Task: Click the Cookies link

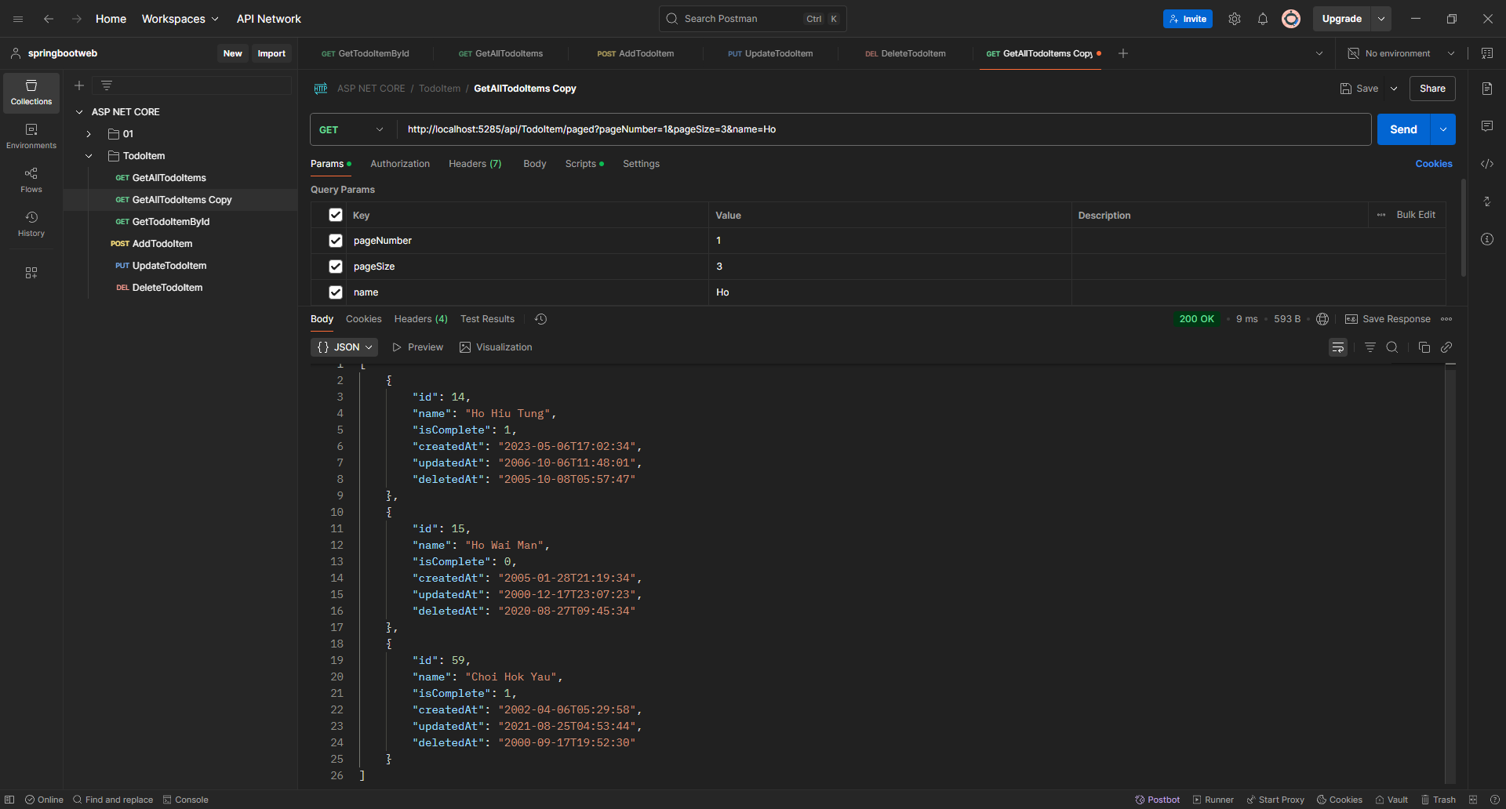Action: tap(1433, 164)
